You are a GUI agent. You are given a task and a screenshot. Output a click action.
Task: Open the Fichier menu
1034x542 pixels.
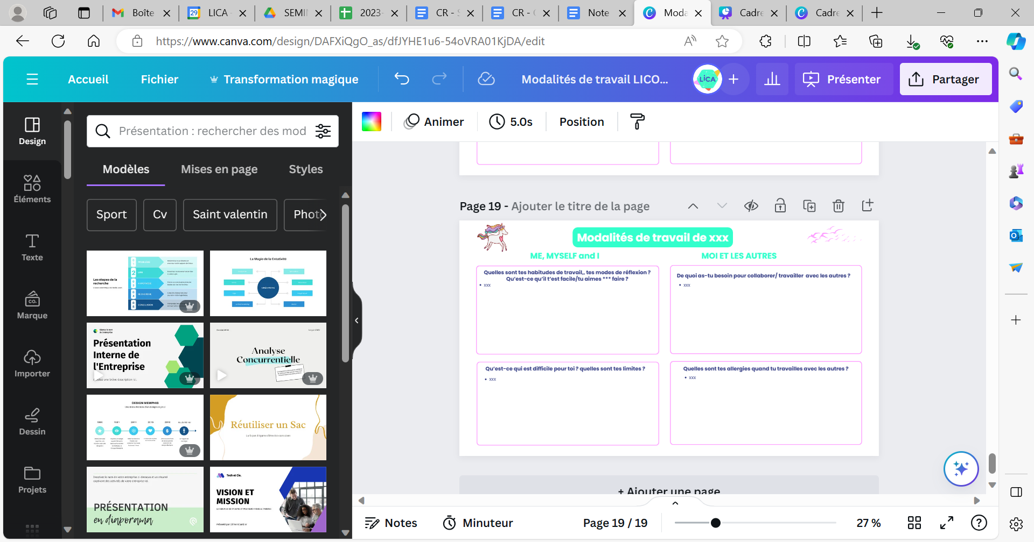click(x=159, y=79)
